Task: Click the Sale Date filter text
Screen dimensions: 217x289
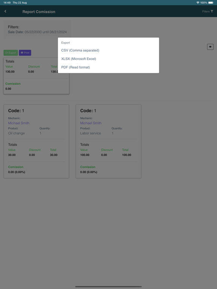Action: pos(37,32)
